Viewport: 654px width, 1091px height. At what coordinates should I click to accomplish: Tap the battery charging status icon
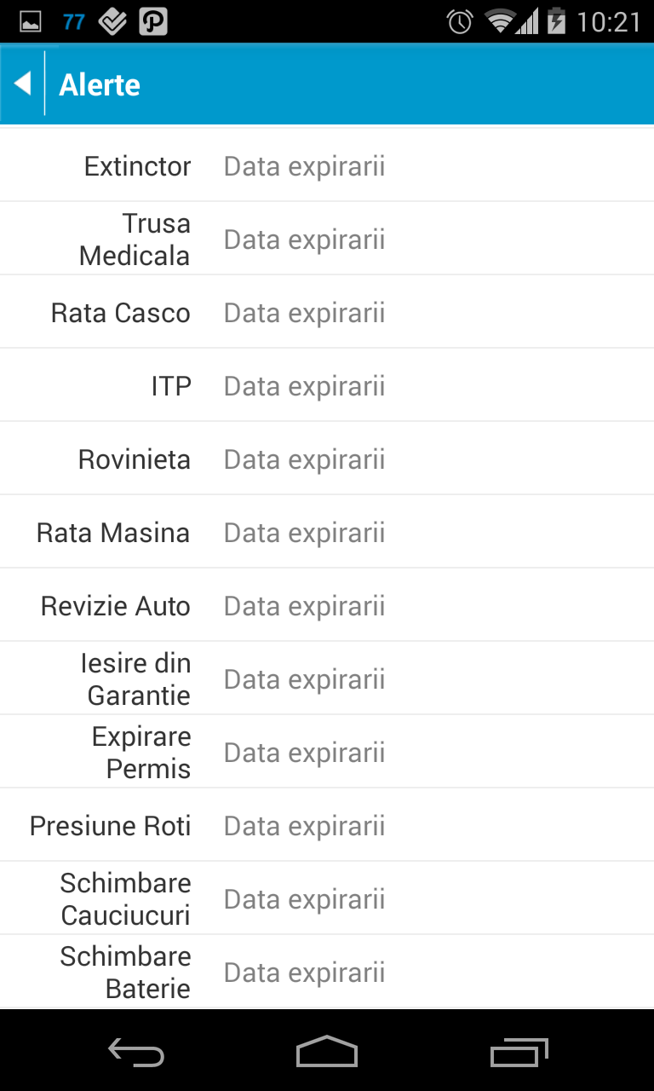pyautogui.click(x=556, y=21)
